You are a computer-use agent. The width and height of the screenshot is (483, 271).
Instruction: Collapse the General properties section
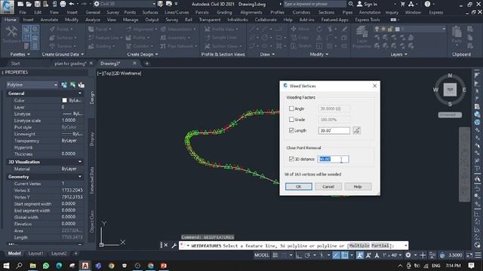tap(80, 93)
